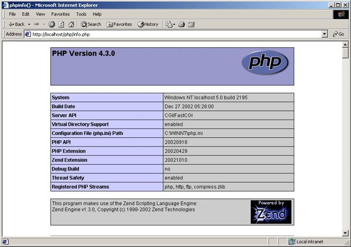Click the Registered PHP Streams label
The height and width of the screenshot is (247, 351).
pyautogui.click(x=80, y=187)
